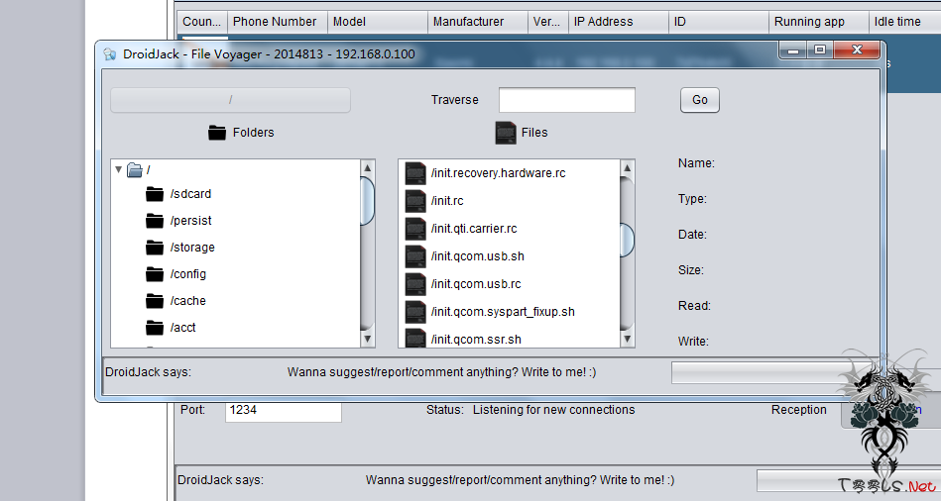Select file /init.qcom.usb.sh text
Screen dimensions: 941x501
pos(478,255)
